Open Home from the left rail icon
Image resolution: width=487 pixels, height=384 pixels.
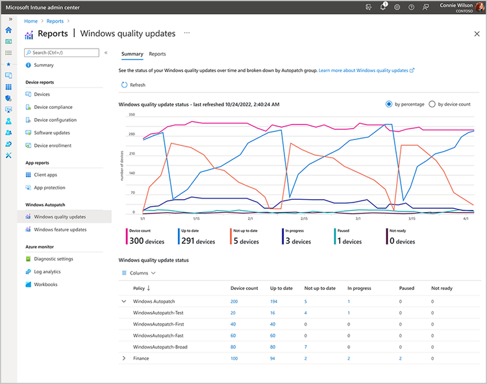coord(8,30)
